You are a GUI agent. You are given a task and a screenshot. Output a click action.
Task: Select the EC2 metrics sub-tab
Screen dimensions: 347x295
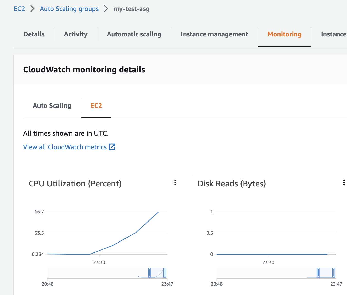[x=96, y=106]
